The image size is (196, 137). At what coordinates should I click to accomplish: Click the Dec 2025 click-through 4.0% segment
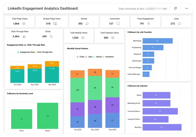[x=52, y=64]
